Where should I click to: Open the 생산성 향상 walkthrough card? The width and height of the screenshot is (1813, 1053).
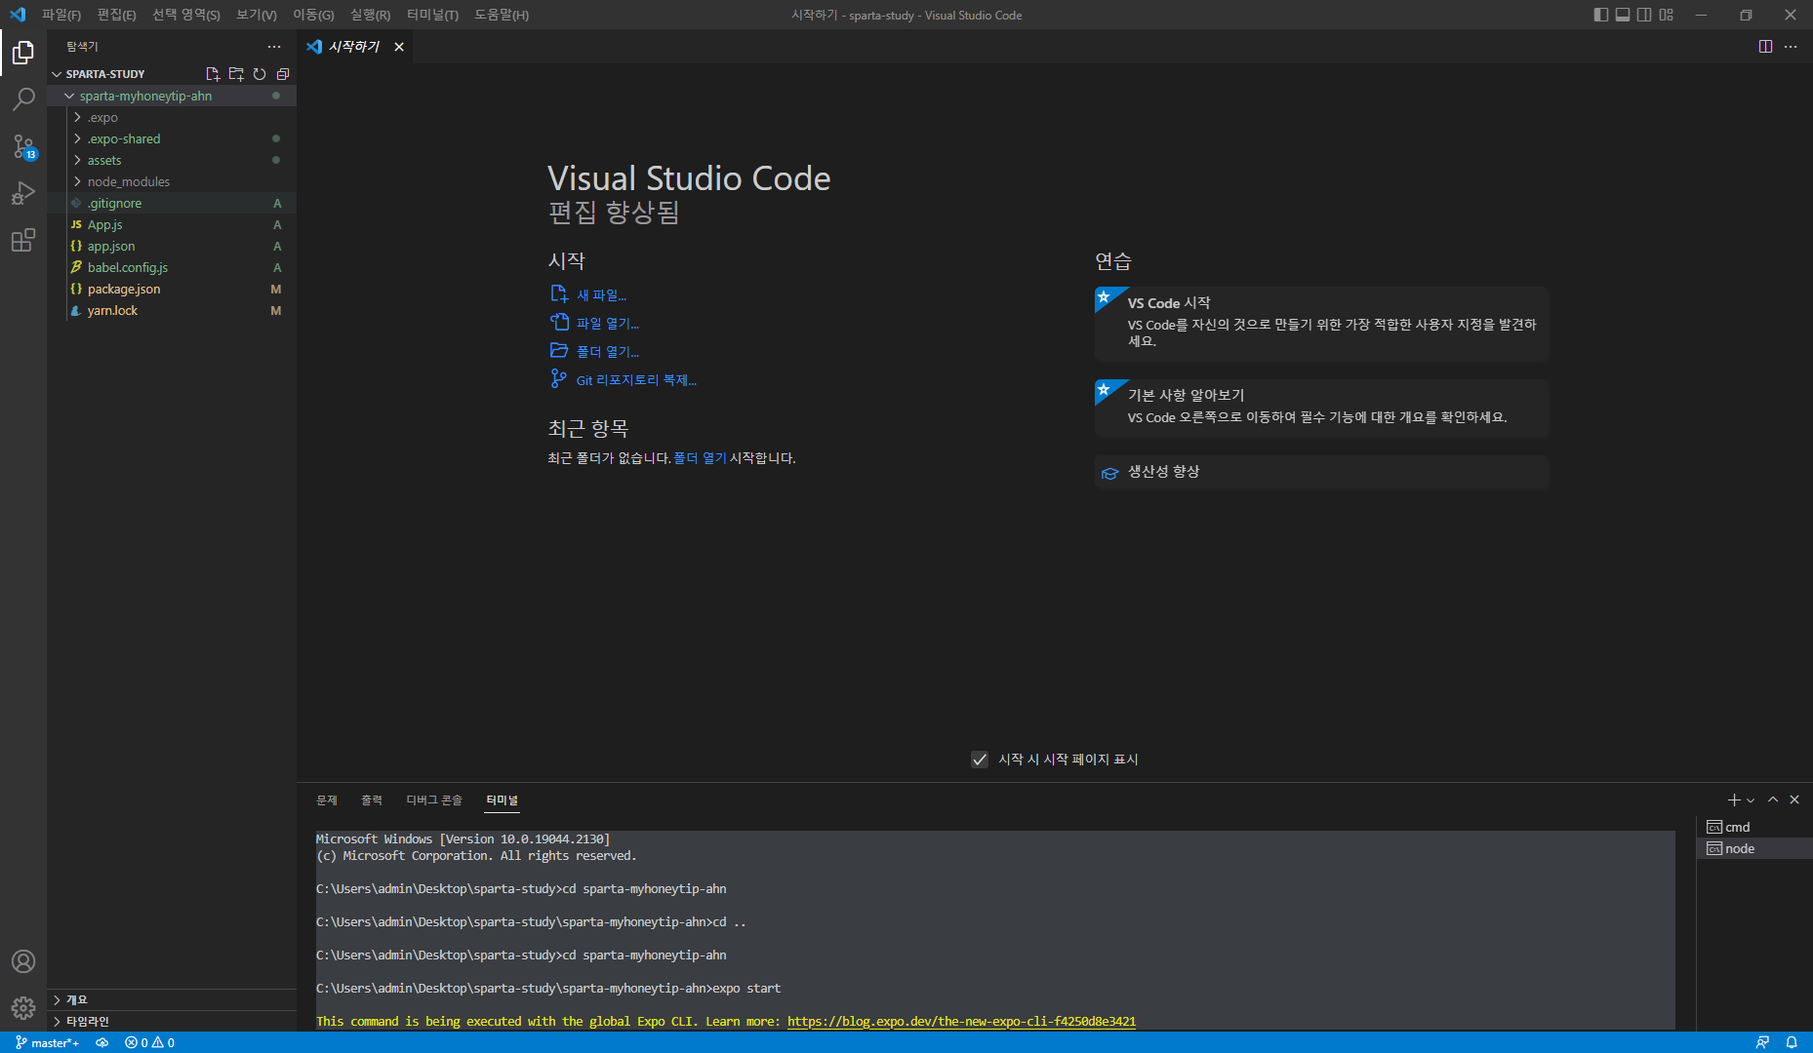(1322, 472)
